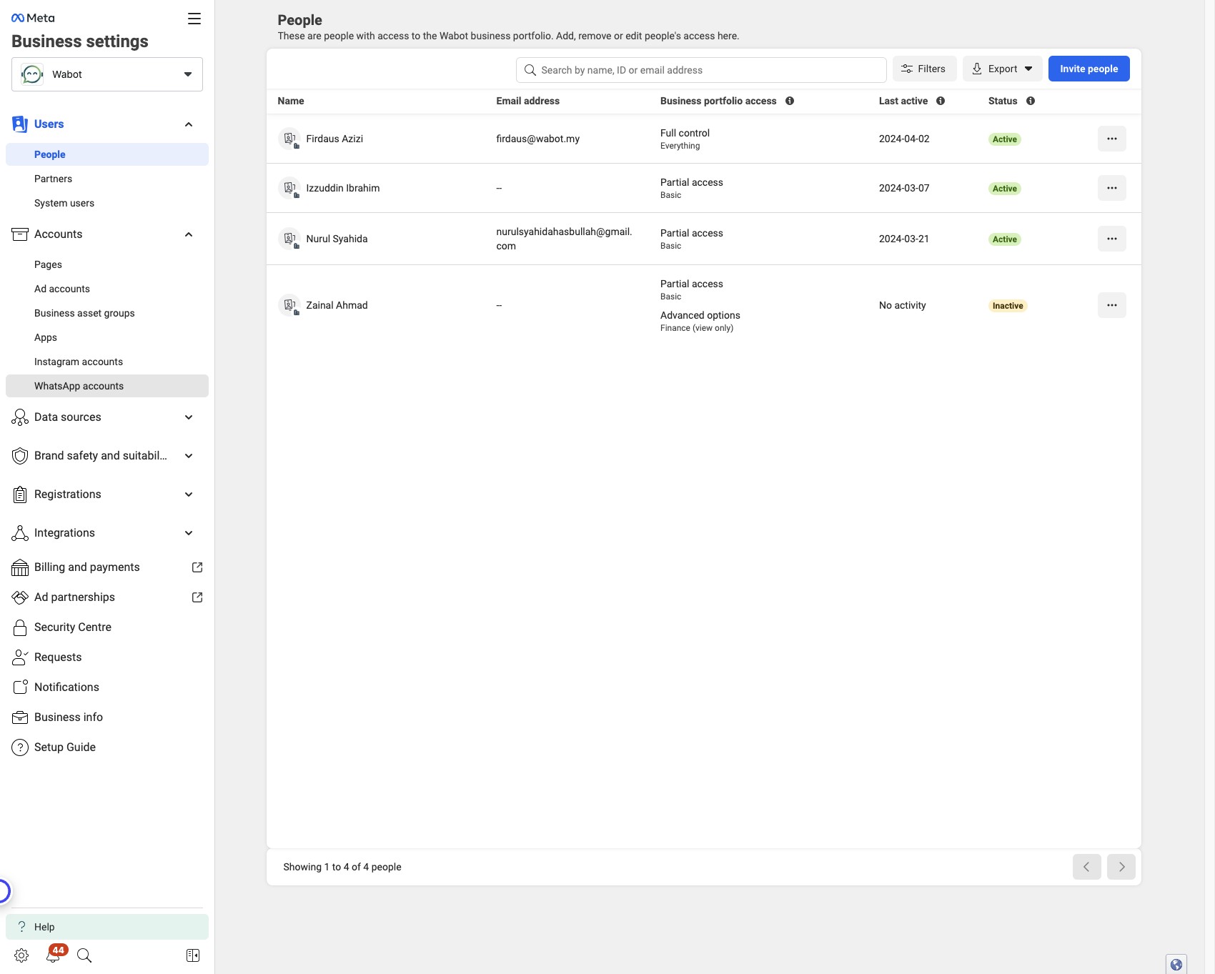Open Pages under Accounts
Viewport: 1215px width, 974px height.
pos(107,264)
